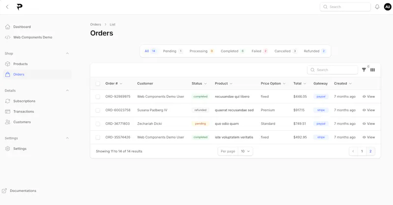
Task: Select the Failed tab
Action: [259, 51]
